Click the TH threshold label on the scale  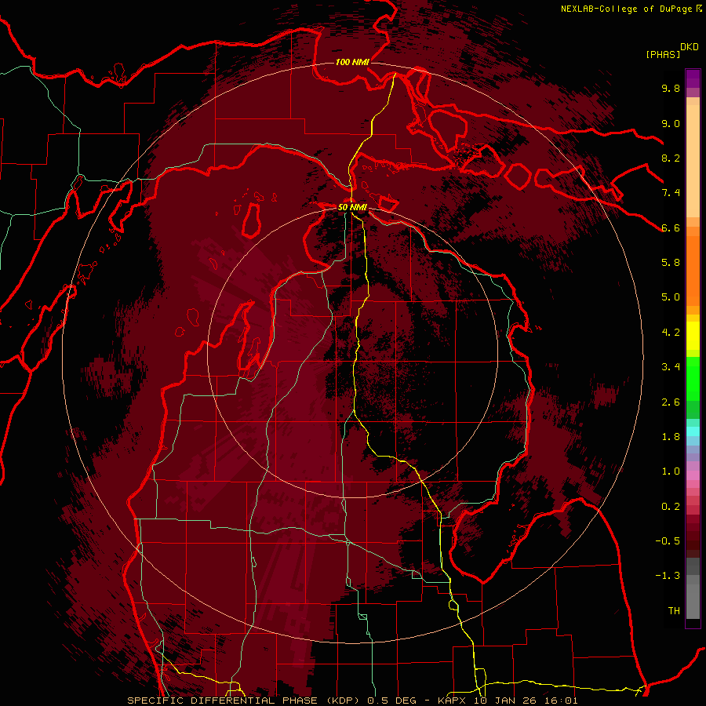(x=674, y=611)
